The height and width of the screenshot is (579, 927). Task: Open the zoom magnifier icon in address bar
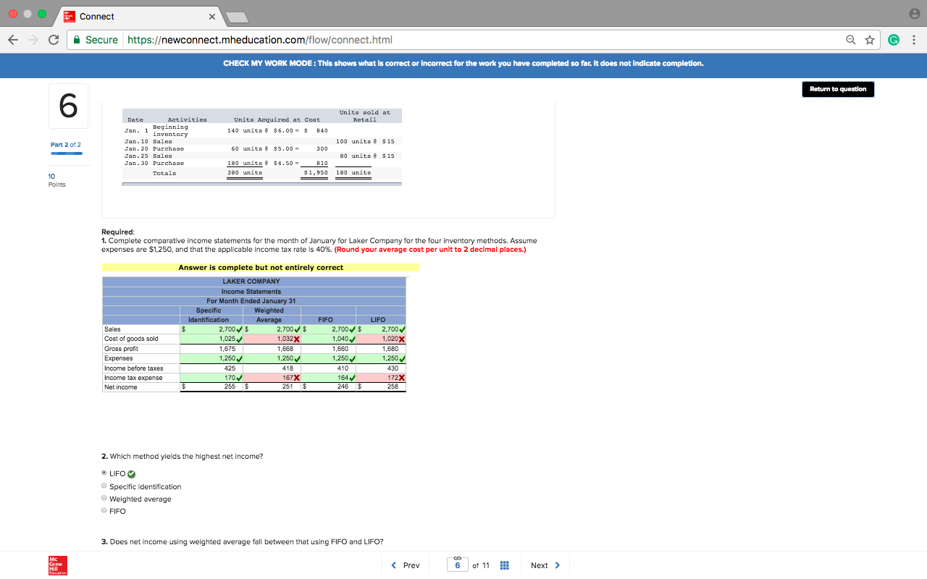point(850,40)
